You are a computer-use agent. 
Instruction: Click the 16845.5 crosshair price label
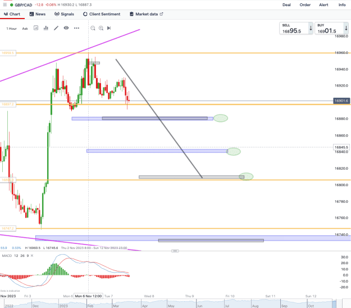tap(341, 147)
